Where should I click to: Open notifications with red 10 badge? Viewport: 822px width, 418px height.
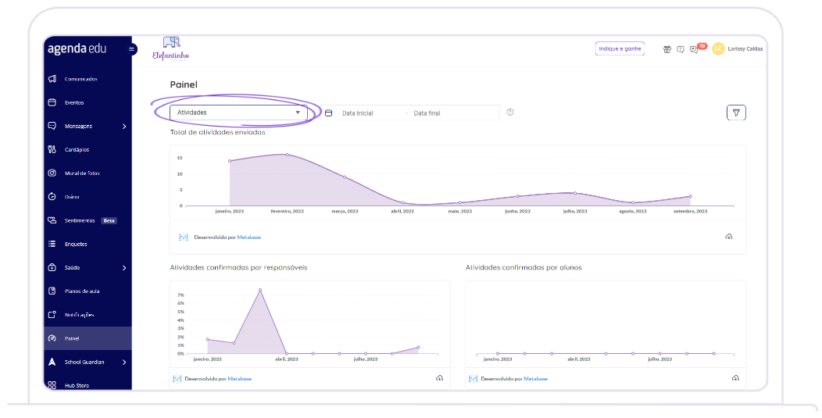pos(695,48)
